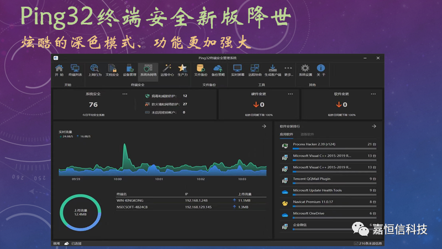This screenshot has height=249, width=442.
Task: Open the 硬件变更 card options menu
Action: 291,94
